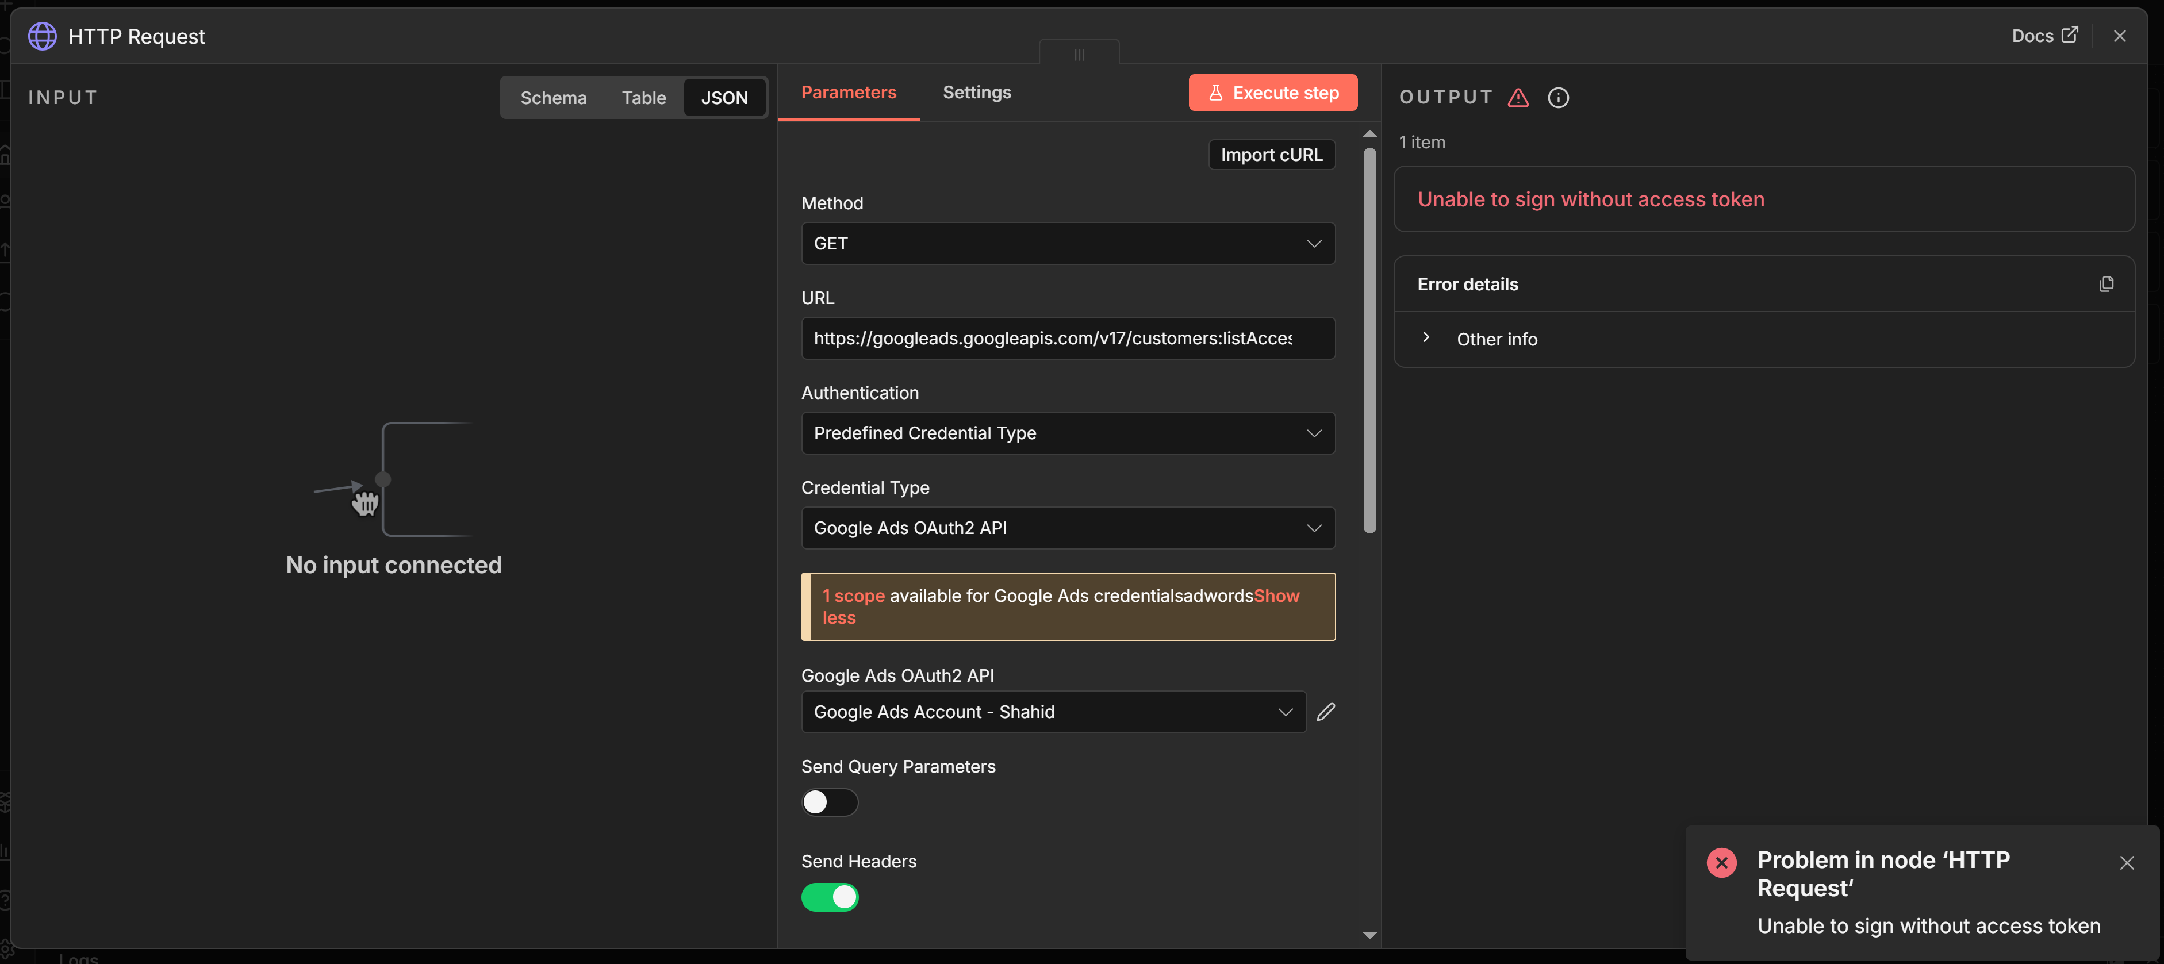Switch to the Settings tab

(x=976, y=93)
